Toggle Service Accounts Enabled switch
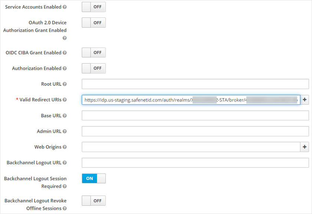Screen dimensions: 312x214 [93, 7]
